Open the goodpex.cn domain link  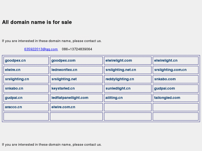tap(15, 60)
